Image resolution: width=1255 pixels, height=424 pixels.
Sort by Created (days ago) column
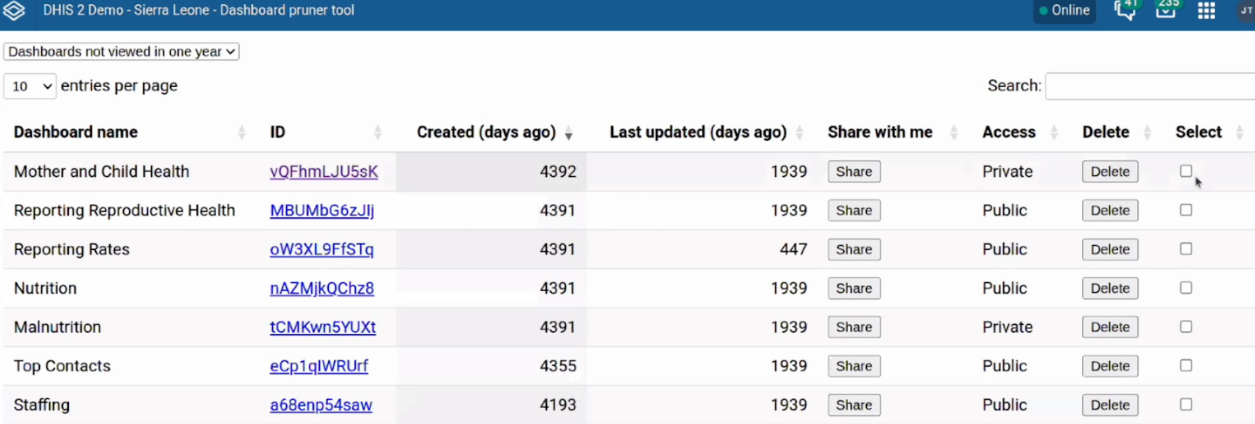tap(486, 132)
